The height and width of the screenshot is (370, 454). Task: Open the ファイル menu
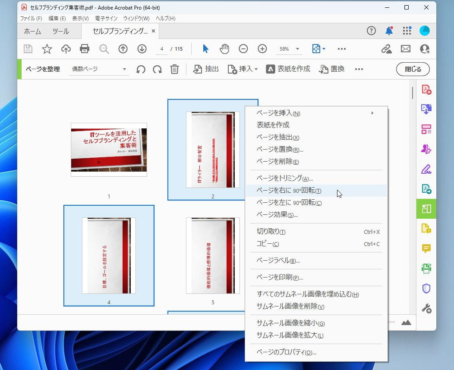pos(31,18)
